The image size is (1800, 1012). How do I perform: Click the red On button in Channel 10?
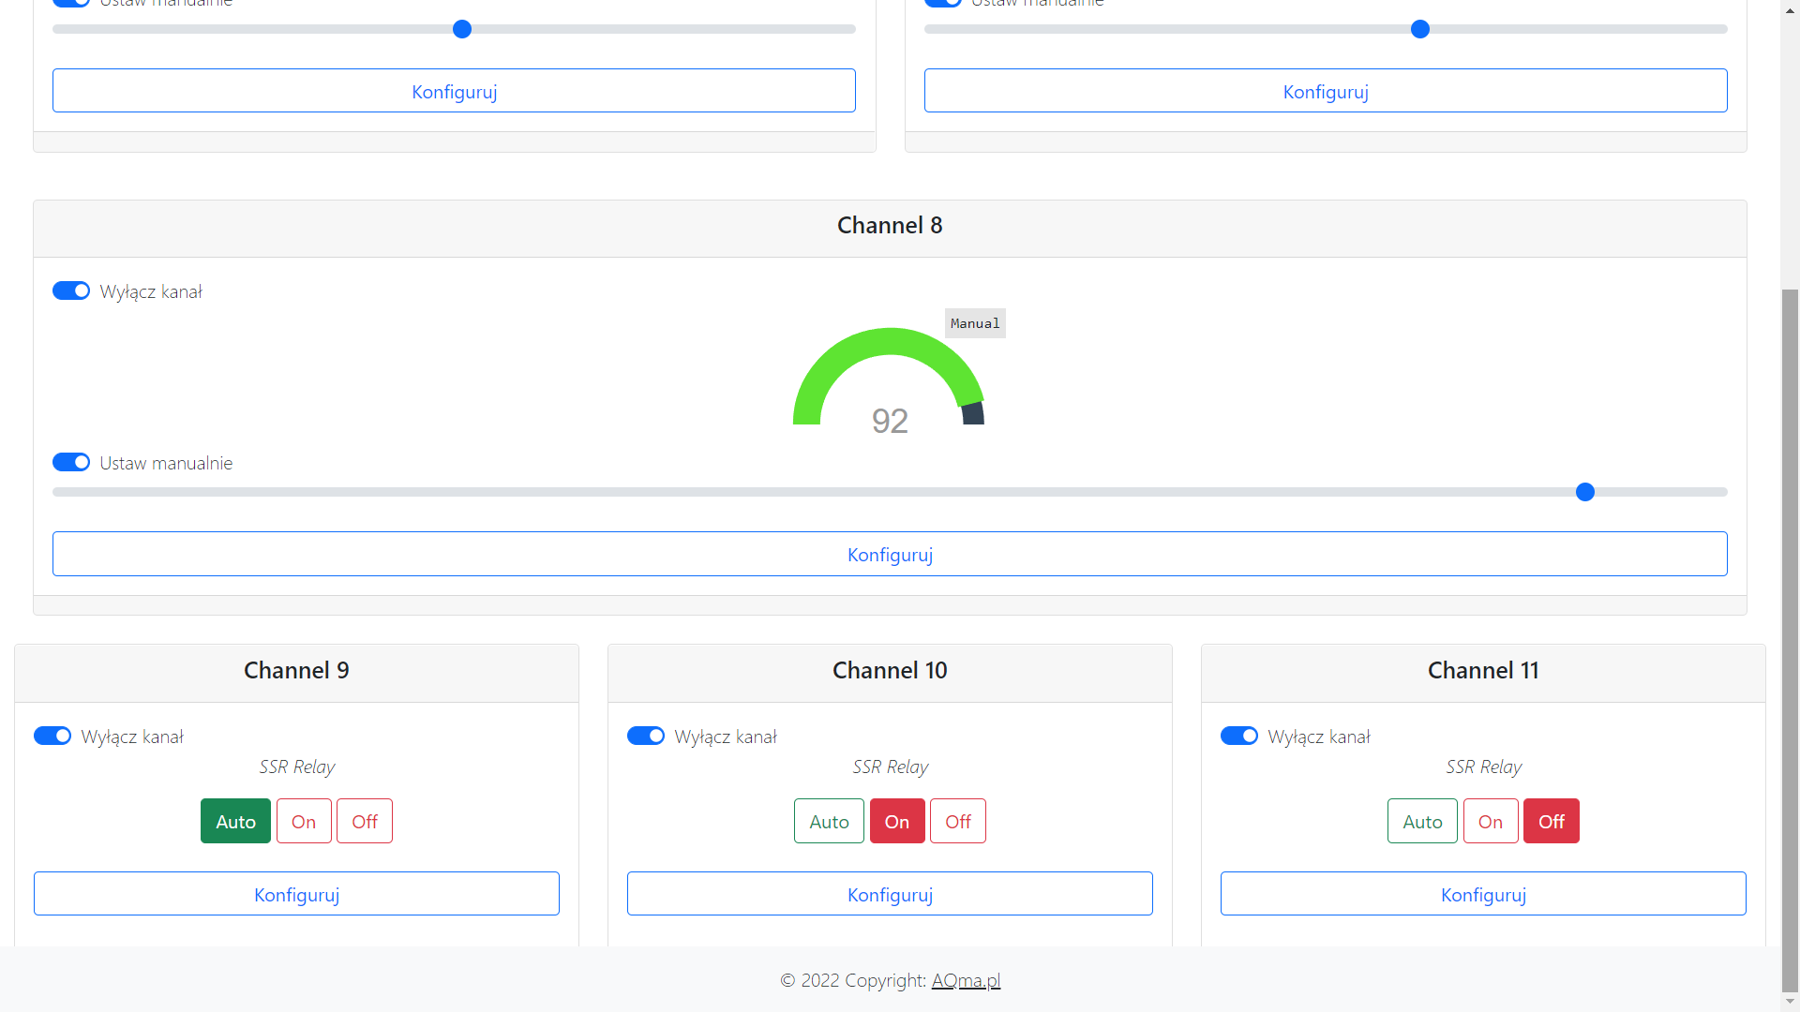point(897,822)
